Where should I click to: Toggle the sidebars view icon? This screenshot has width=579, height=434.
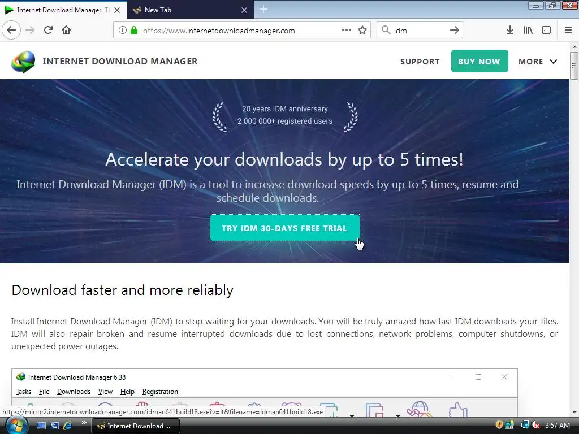click(x=546, y=31)
